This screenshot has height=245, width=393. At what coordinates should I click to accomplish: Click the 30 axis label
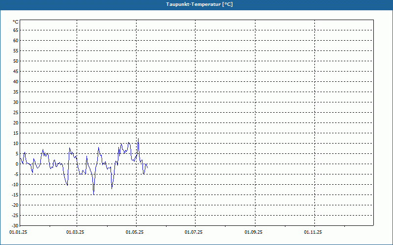pyautogui.click(x=16, y=102)
